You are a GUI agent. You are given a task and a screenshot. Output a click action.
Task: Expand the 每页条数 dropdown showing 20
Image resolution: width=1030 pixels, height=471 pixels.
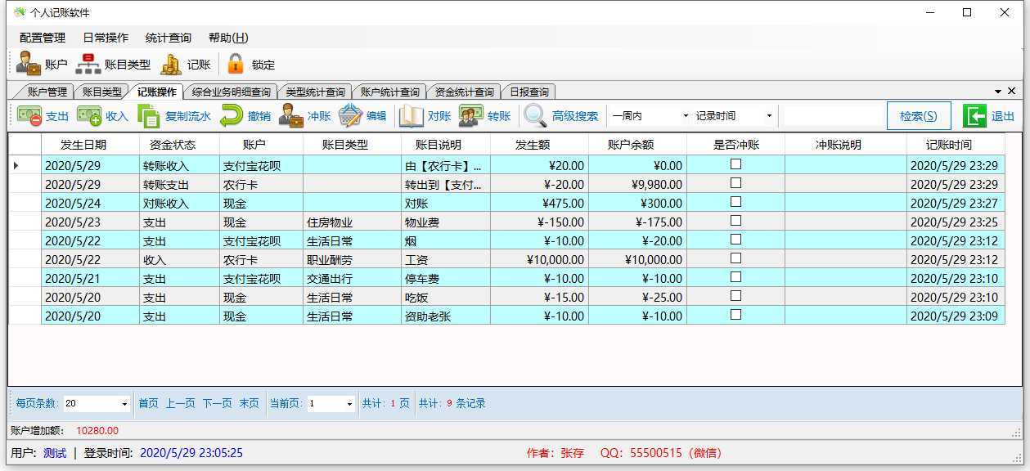[124, 404]
